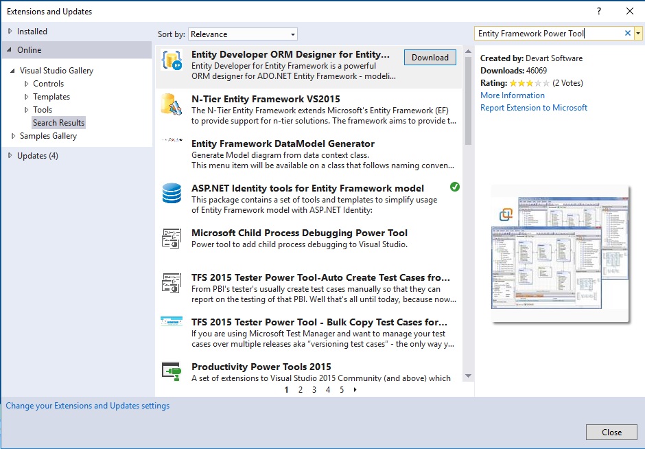
Task: Open the Sort by Relevance dropdown
Action: 243,34
